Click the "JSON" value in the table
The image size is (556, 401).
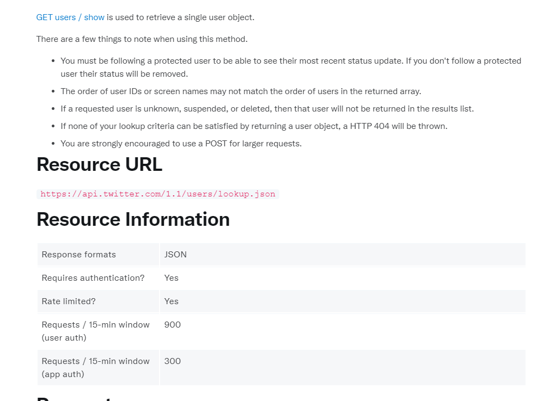pos(175,255)
